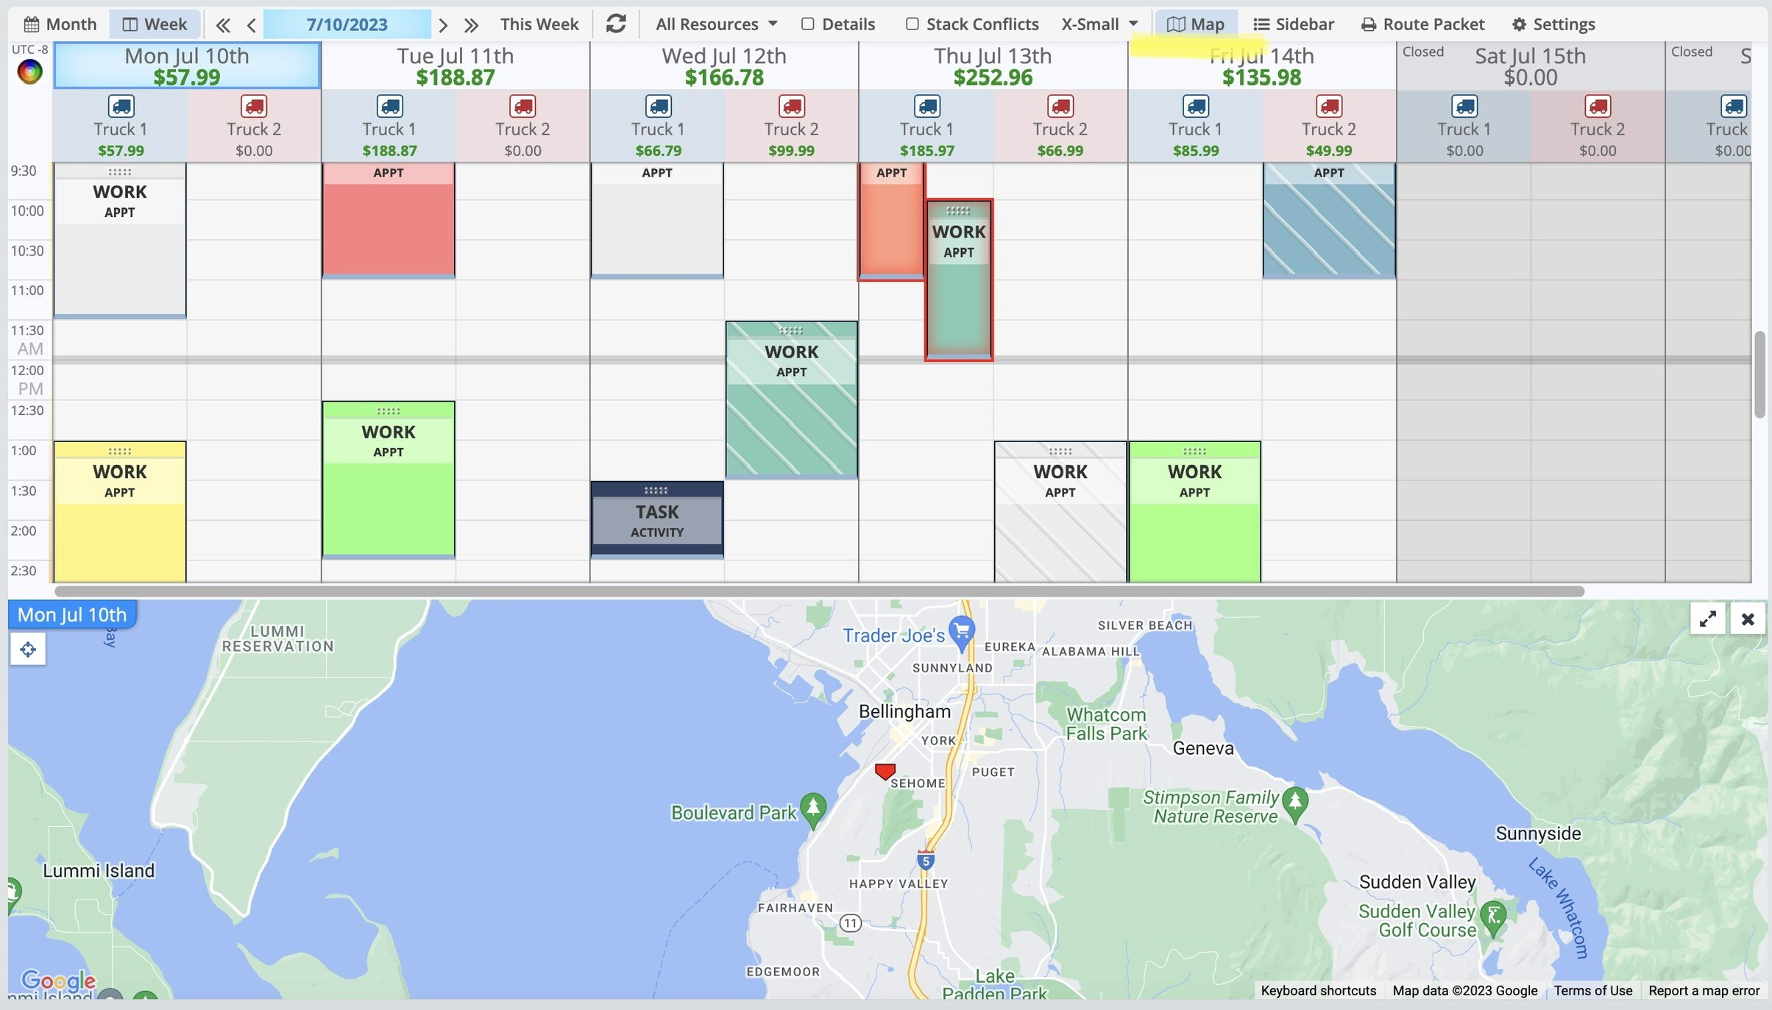1772x1010 pixels.
Task: Enable the Details checkbox
Action: (x=808, y=24)
